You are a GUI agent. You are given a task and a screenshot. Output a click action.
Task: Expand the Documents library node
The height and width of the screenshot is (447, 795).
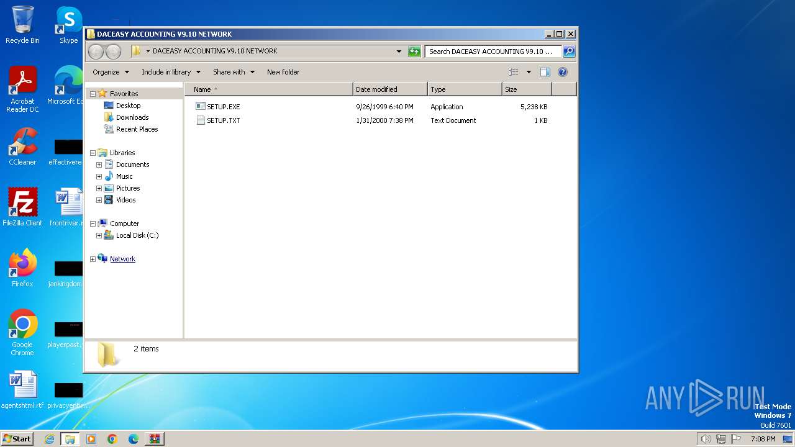pos(99,165)
